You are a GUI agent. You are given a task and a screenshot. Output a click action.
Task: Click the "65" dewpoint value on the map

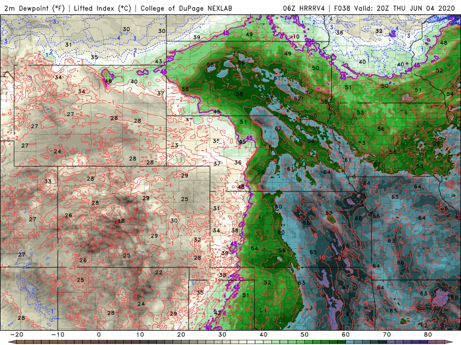coord(313,252)
